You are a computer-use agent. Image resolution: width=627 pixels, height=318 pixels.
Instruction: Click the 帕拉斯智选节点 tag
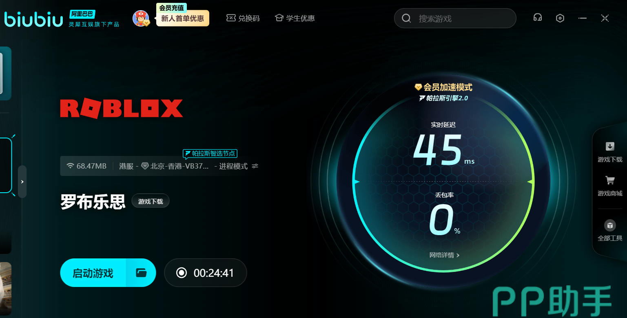click(210, 153)
